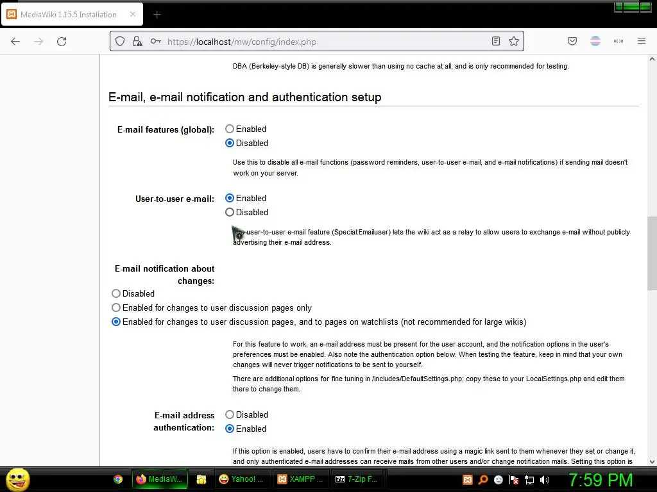Switch to the Yahoo! taskbar window

coord(242,479)
